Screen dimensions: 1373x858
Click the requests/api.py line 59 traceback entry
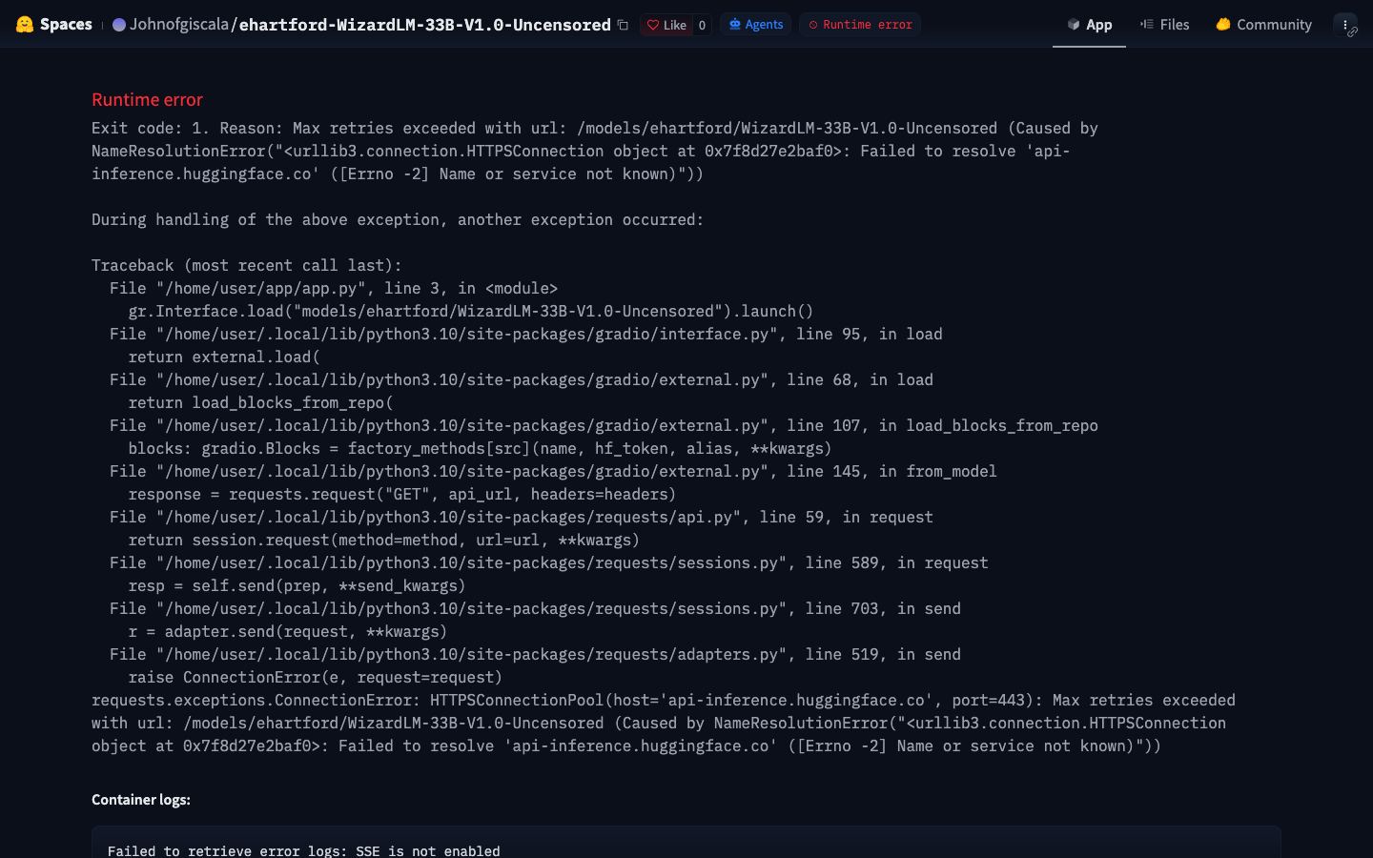(522, 517)
